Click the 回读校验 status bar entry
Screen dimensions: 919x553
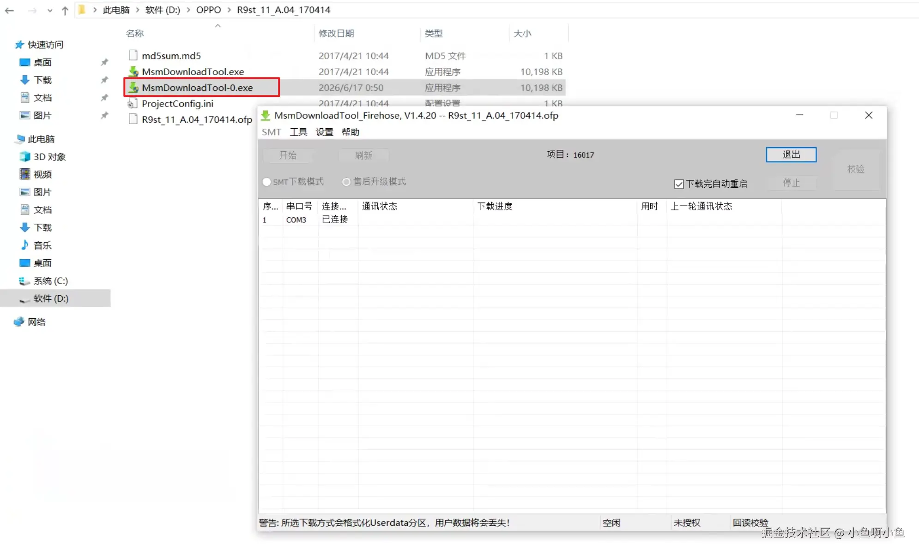pos(750,523)
